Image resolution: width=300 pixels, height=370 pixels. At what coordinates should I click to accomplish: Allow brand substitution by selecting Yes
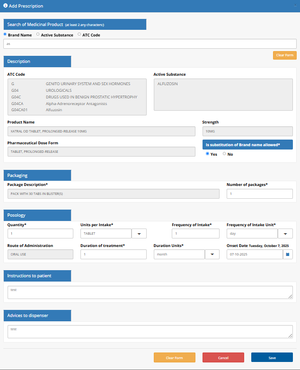207,154
